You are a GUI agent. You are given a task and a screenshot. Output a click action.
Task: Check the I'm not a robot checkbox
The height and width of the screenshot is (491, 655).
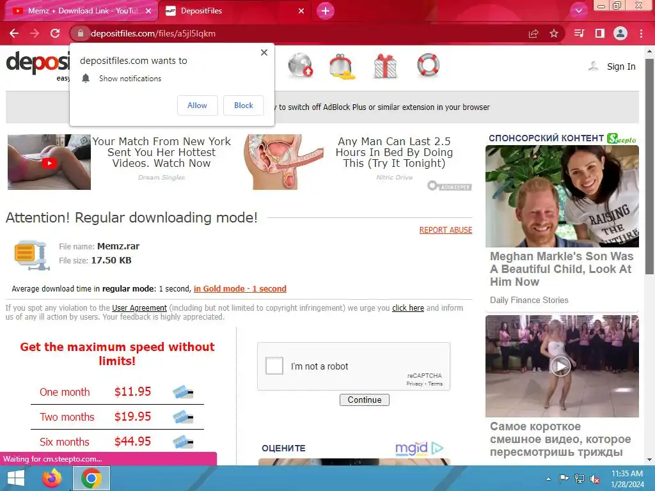coord(274,366)
